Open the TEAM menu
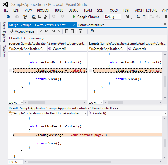 [88, 10]
